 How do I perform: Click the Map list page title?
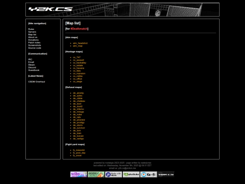tap(73, 23)
